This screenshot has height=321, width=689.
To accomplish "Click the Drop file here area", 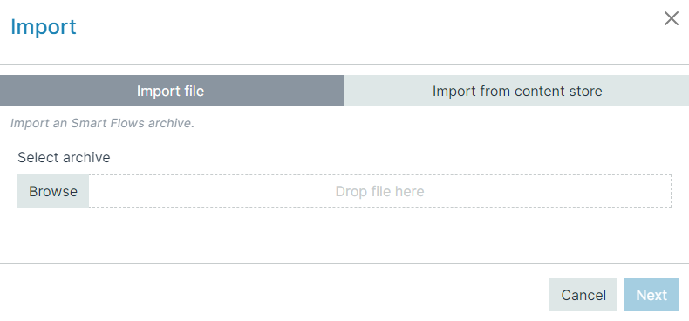I will [379, 191].
